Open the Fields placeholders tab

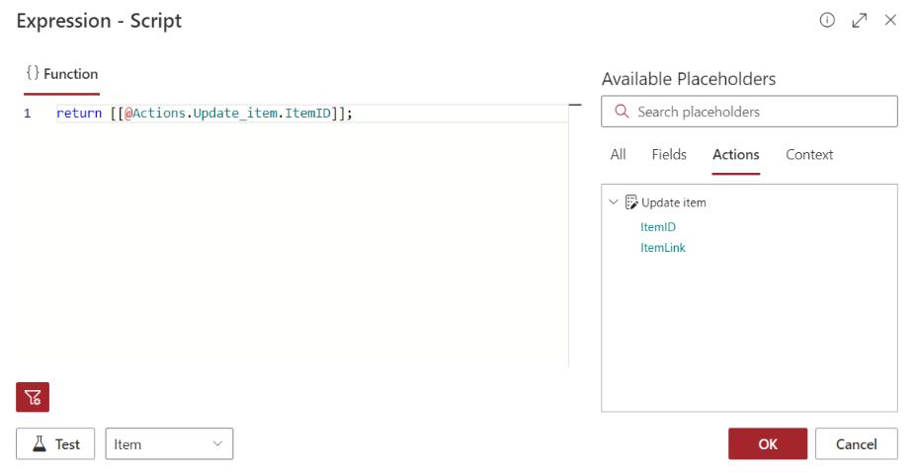(x=669, y=155)
